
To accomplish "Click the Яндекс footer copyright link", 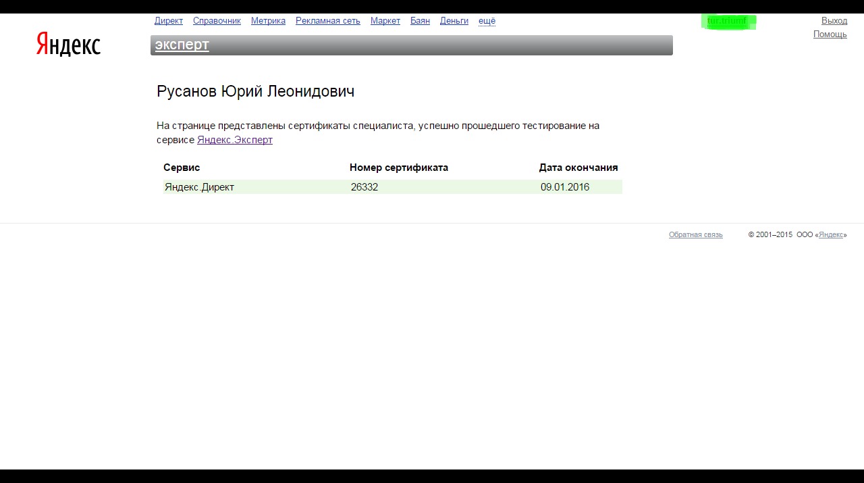I will click(831, 234).
